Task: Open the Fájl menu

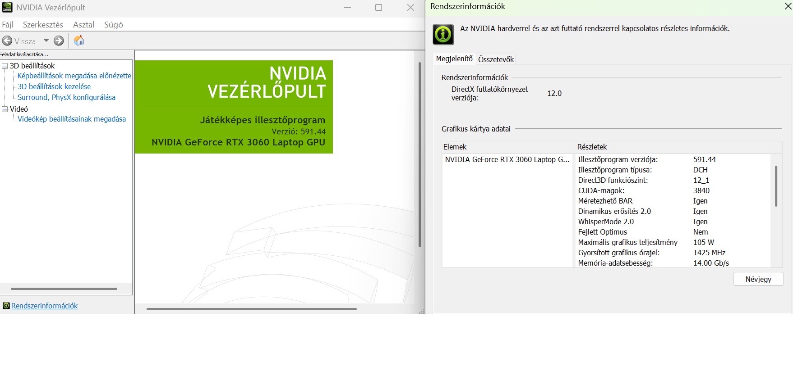Action: (x=8, y=25)
